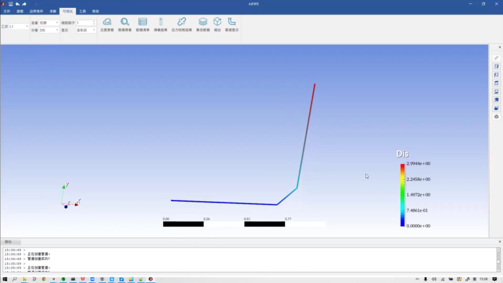
Task: Click the 输出 cube export icon
Action: coord(217,24)
